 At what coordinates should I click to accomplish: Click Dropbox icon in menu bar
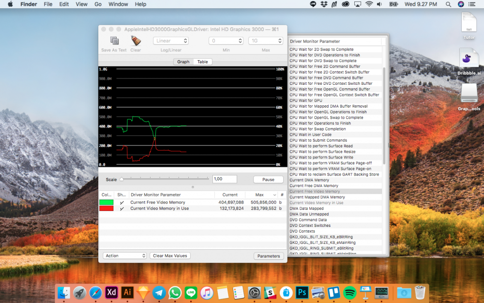(324, 4)
